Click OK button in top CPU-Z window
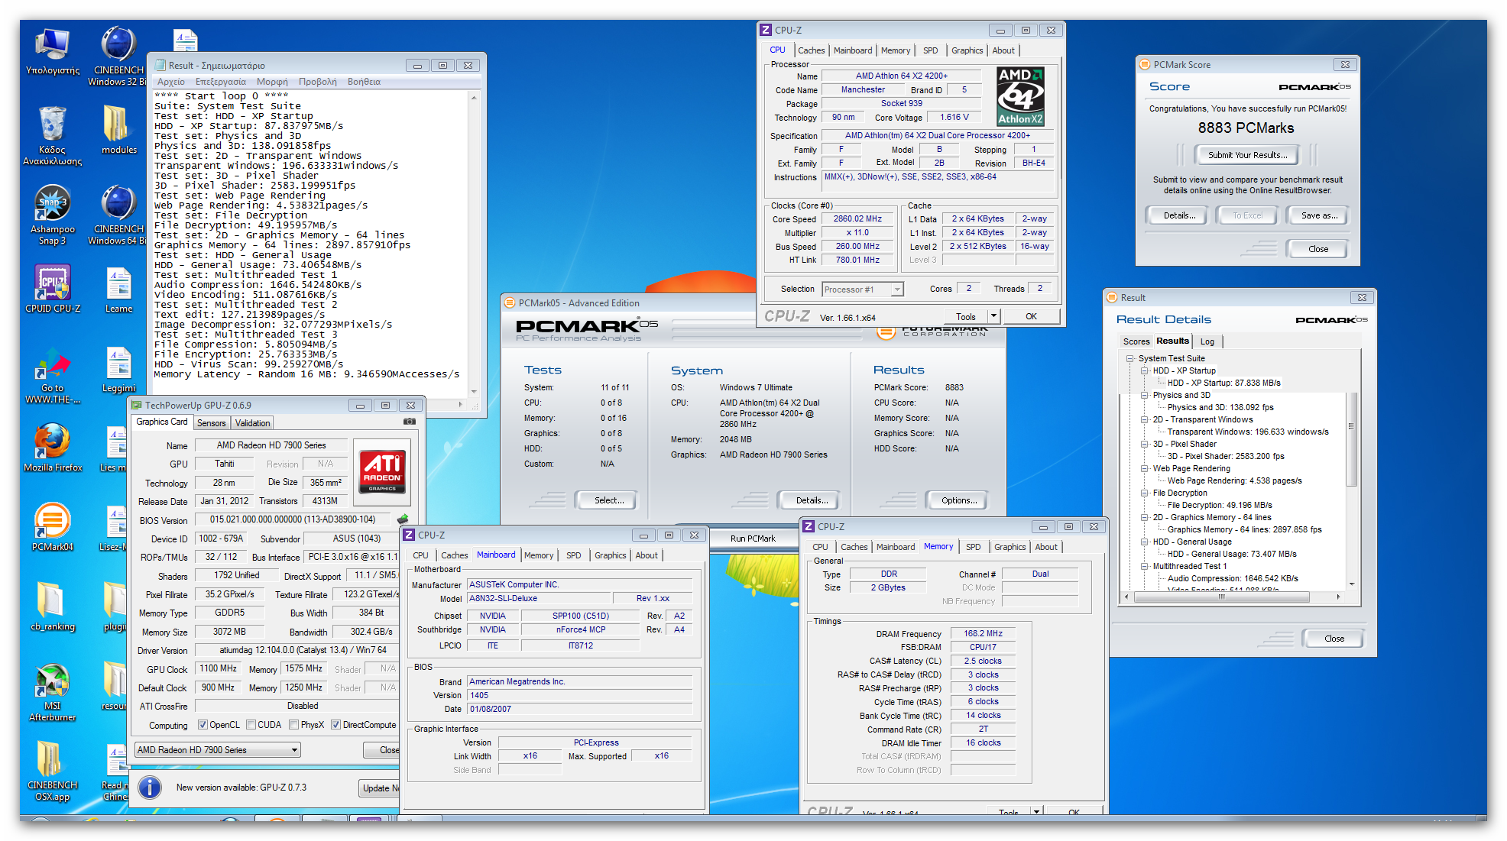Viewport: 1507px width, 841px height. point(1031,316)
